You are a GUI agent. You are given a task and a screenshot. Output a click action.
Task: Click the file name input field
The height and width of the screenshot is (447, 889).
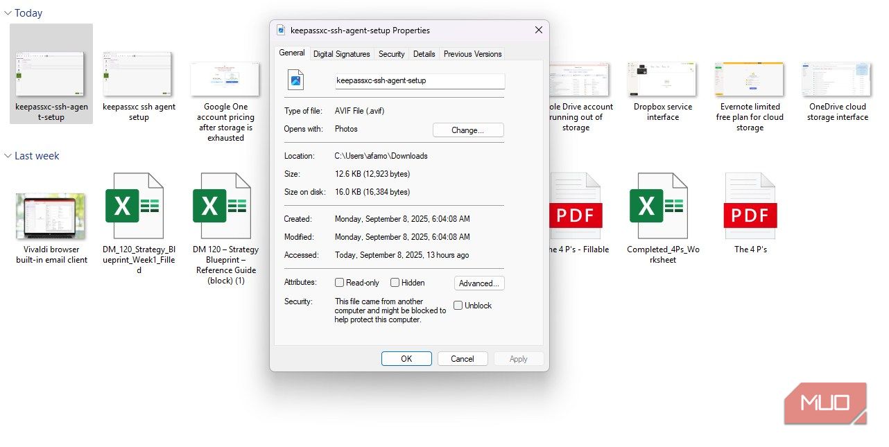click(x=420, y=80)
